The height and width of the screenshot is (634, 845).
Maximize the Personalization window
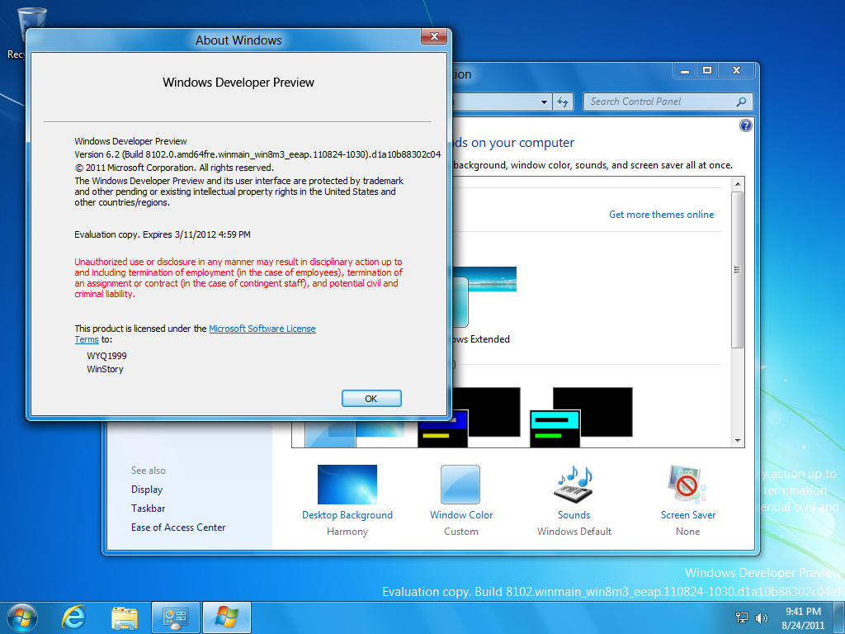coord(707,71)
